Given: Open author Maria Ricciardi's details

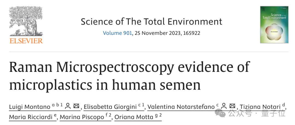Looking at the screenshot, I should 31,117.
